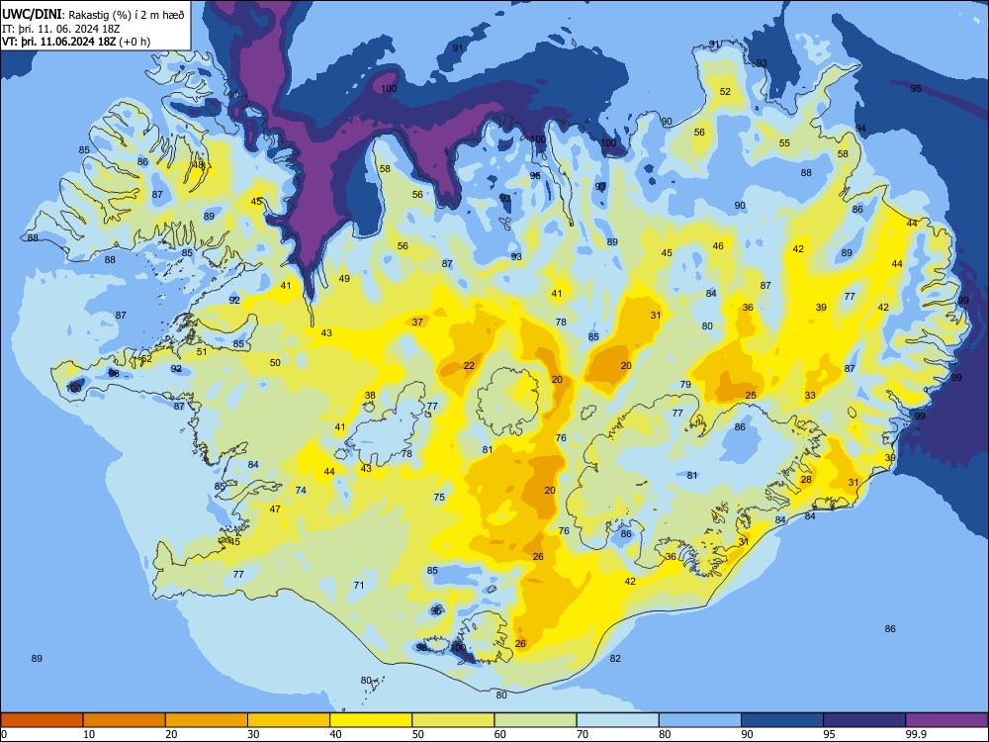Click the '0' legend tick label
Viewport: 989px width, 742px height.
[4, 734]
